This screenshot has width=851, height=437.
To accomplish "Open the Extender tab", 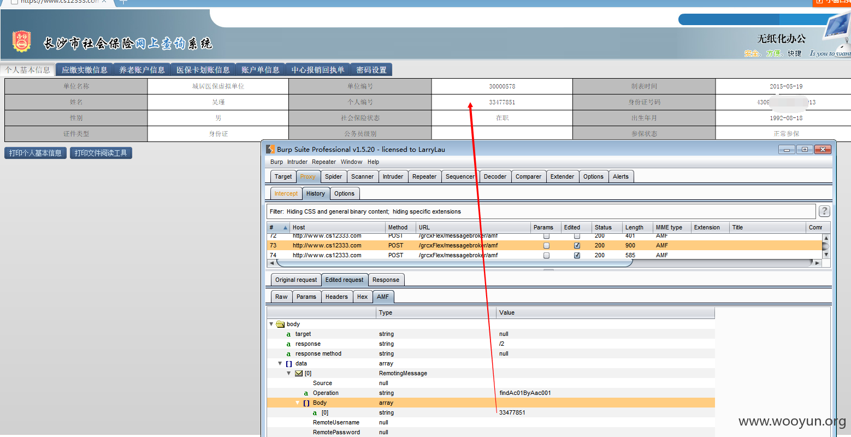I will (562, 176).
